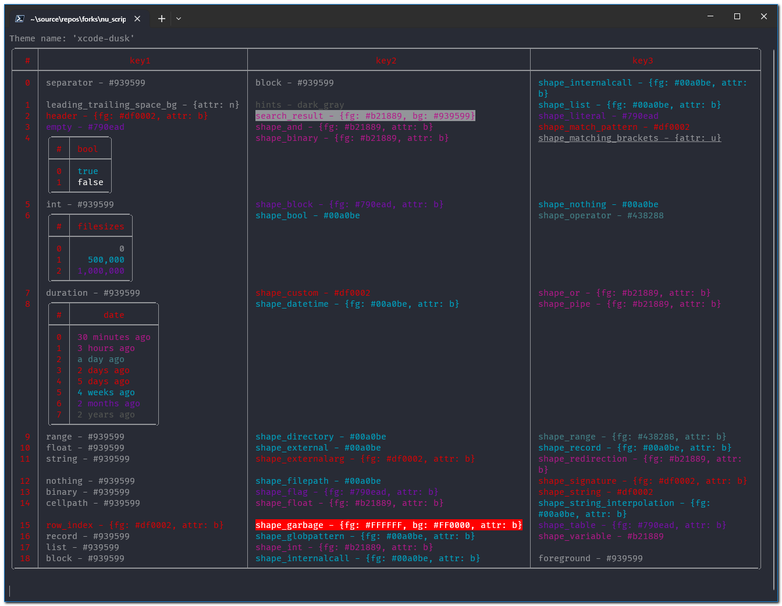Click 'hints - dark_gray' text
The image size is (782, 606).
tap(300, 105)
